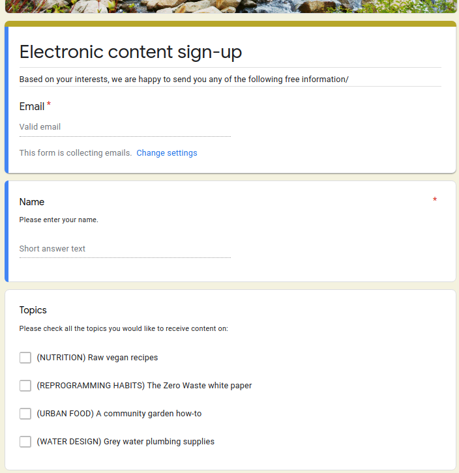Viewport: 459px width, 473px height.
Task: Select the Grey water plumbing supplies checkbox
Action: click(25, 442)
